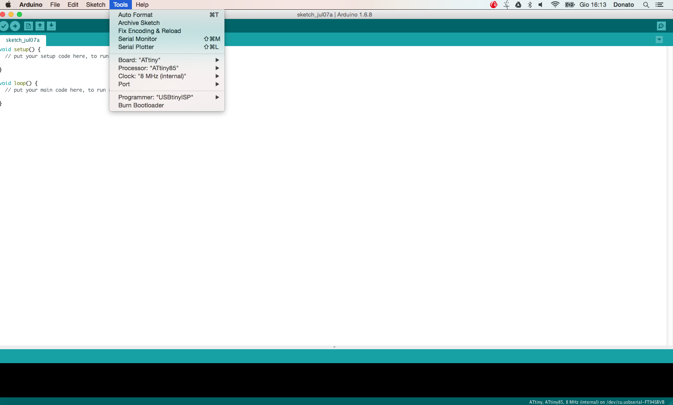Click the volume speaker icon
Screen dimensions: 673x405
coord(541,5)
